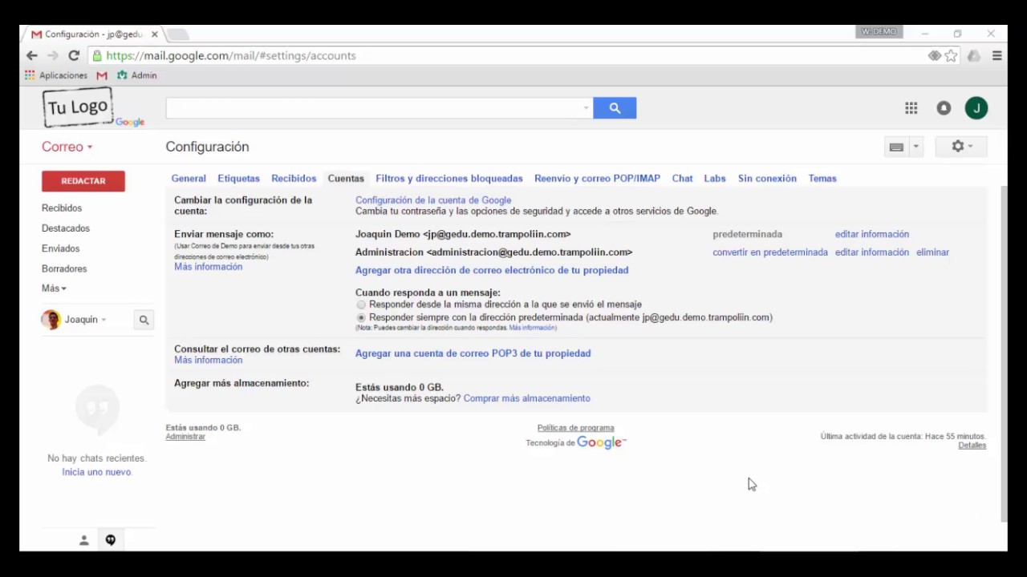1027x577 pixels.
Task: Select always reply with default address
Action: (361, 317)
